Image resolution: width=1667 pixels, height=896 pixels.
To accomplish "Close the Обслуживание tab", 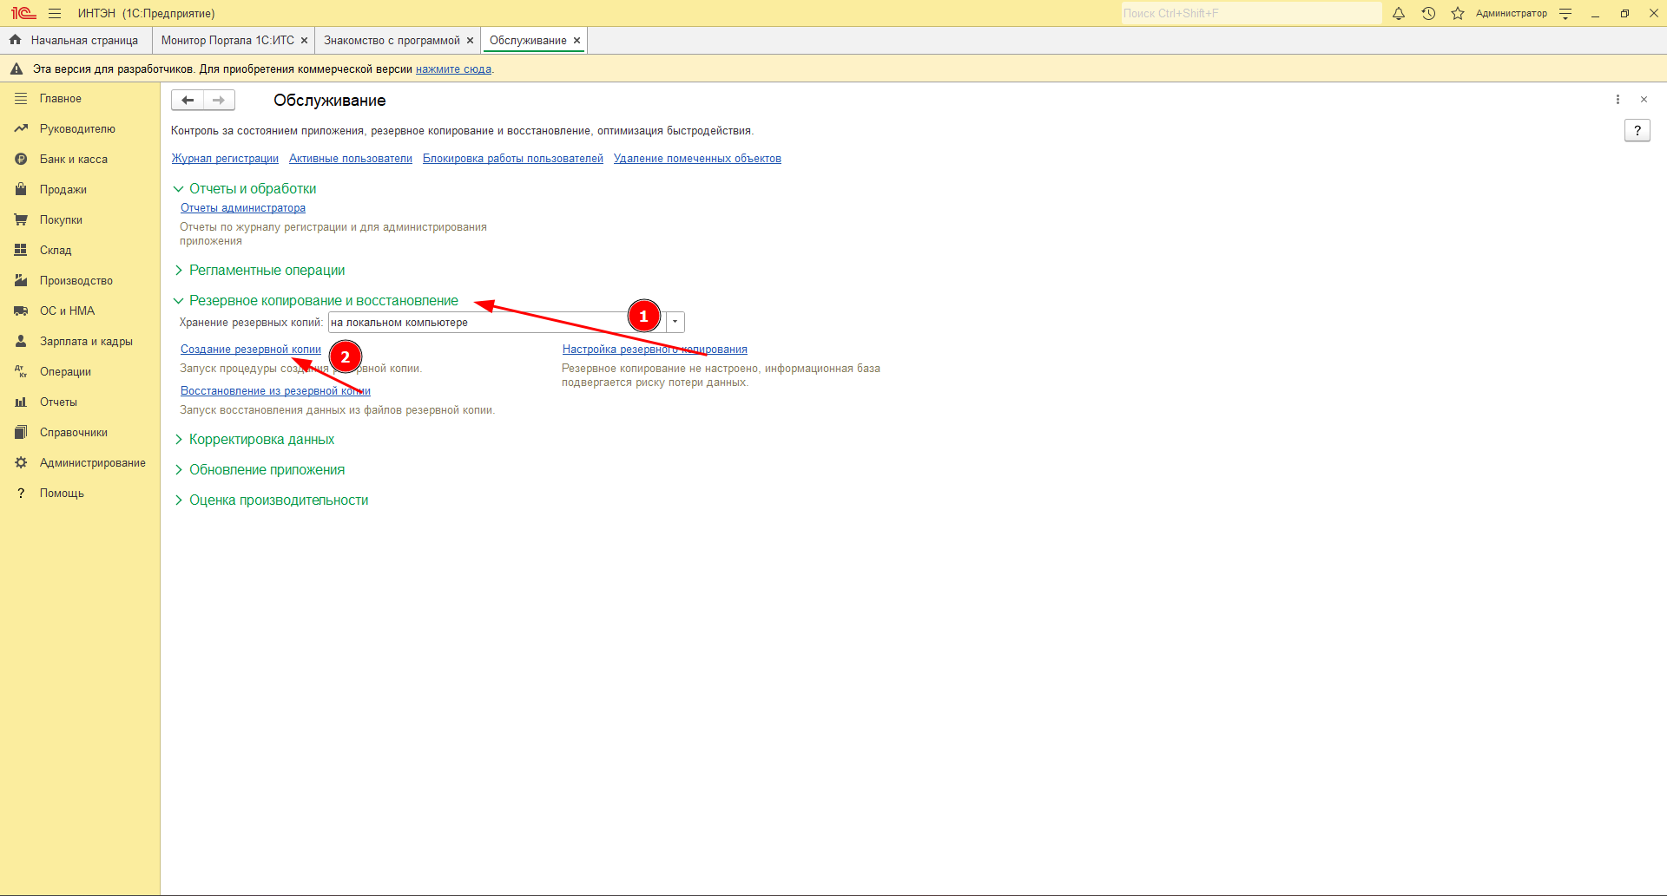I will pyautogui.click(x=577, y=41).
